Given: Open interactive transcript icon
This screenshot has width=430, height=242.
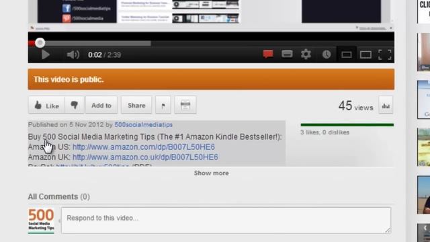Looking at the screenshot, I should pos(185,105).
